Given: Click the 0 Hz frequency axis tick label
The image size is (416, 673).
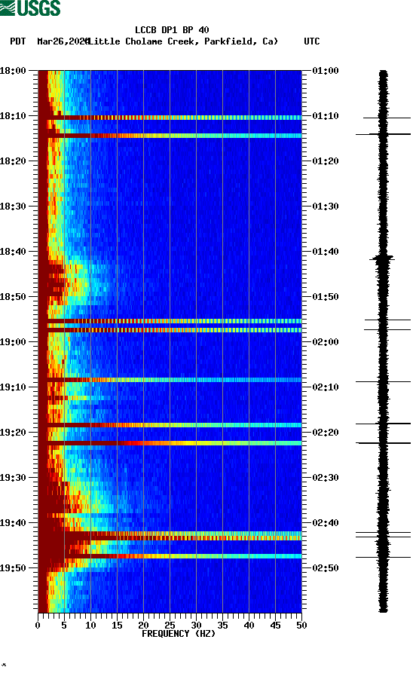Looking at the screenshot, I should click(38, 626).
